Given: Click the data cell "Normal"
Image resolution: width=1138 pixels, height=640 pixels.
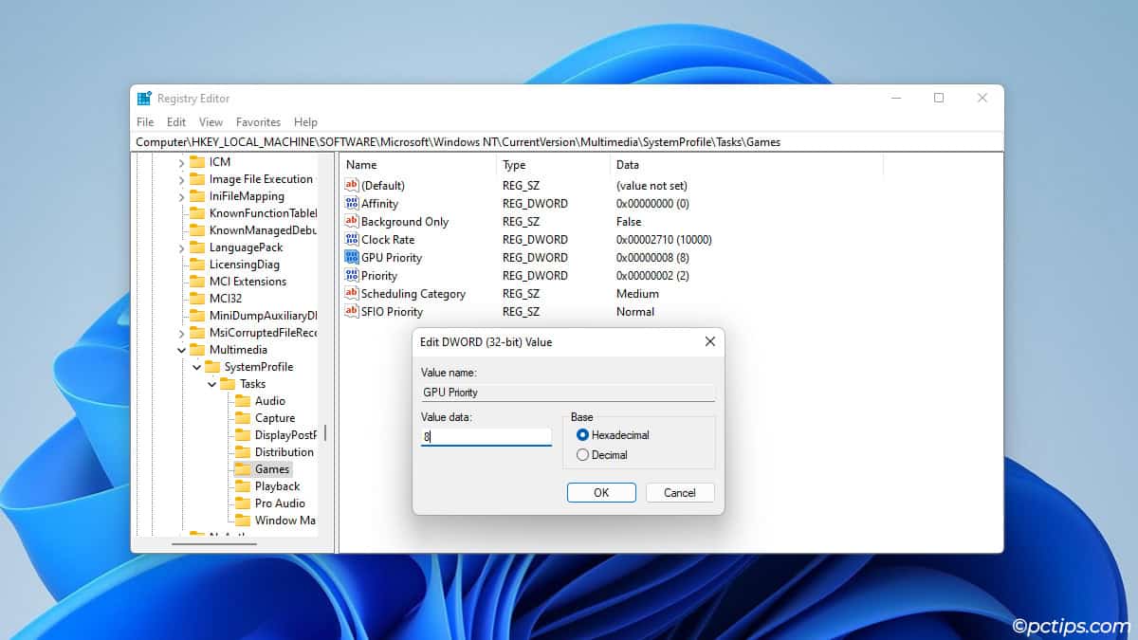Looking at the screenshot, I should pos(635,312).
